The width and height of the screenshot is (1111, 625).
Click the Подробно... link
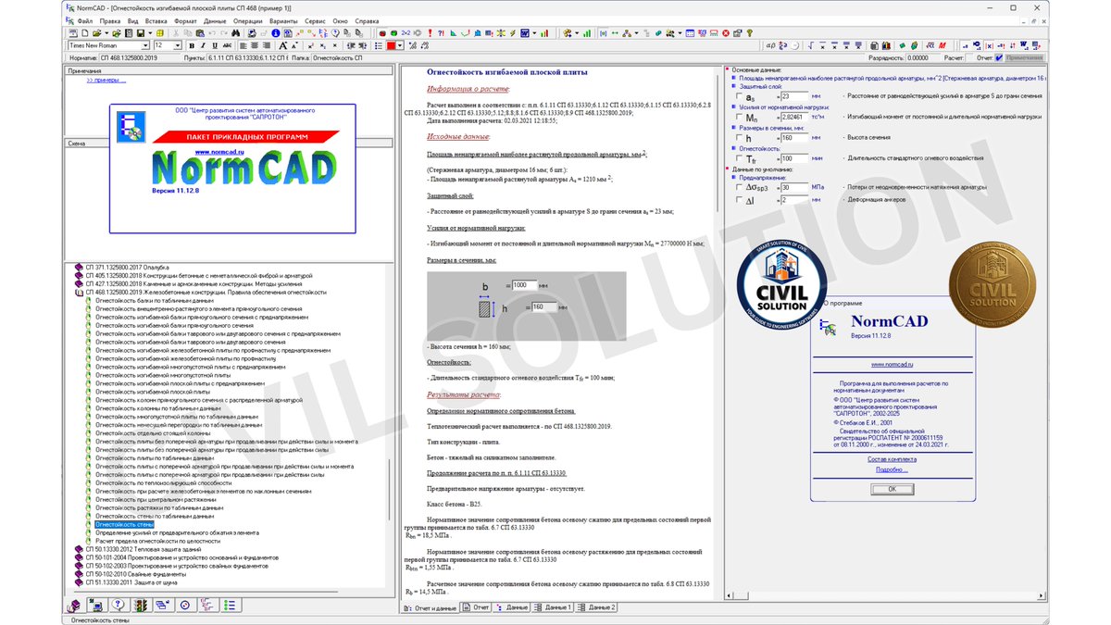892,469
